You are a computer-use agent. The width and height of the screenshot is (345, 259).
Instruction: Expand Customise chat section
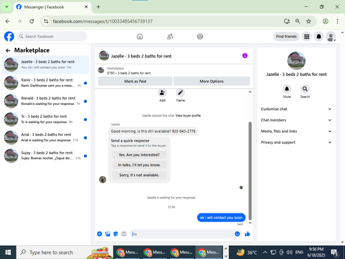(x=296, y=109)
